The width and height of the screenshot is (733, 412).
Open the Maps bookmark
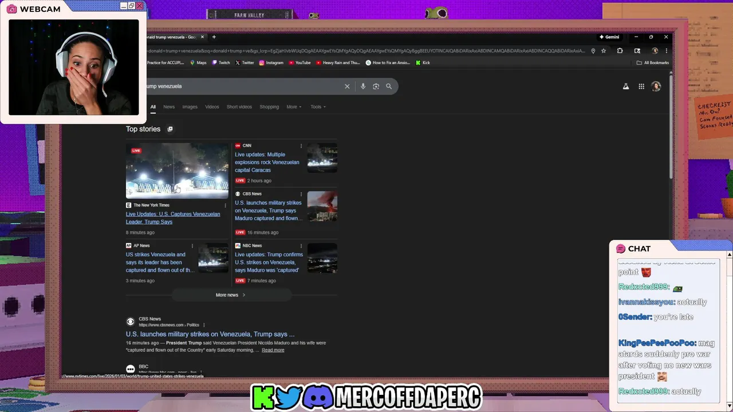[x=198, y=63]
